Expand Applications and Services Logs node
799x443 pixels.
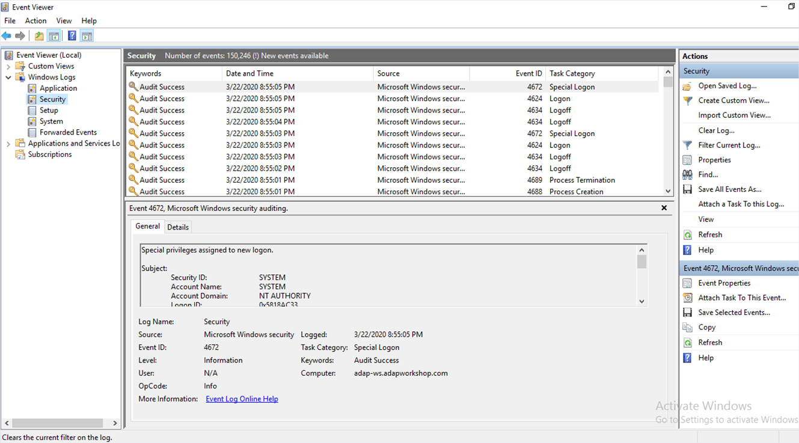[x=8, y=144]
